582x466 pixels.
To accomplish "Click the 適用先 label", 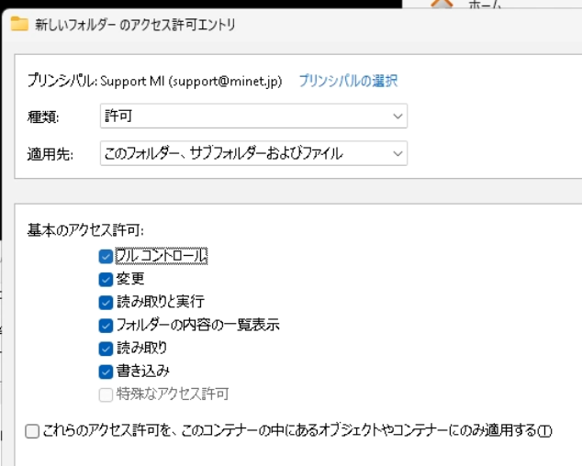I will tap(50, 154).
